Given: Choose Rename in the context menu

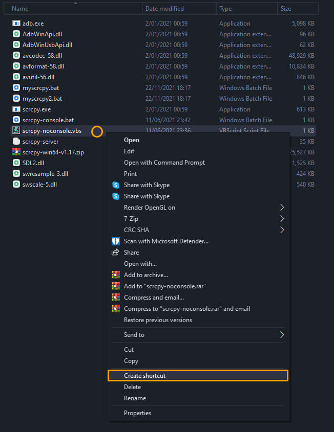Looking at the screenshot, I should (198, 398).
